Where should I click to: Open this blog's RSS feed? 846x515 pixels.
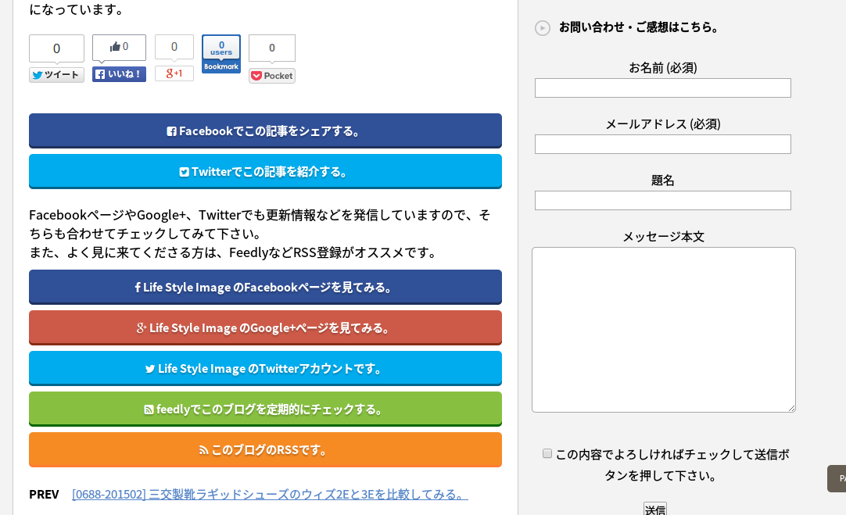[x=266, y=449]
